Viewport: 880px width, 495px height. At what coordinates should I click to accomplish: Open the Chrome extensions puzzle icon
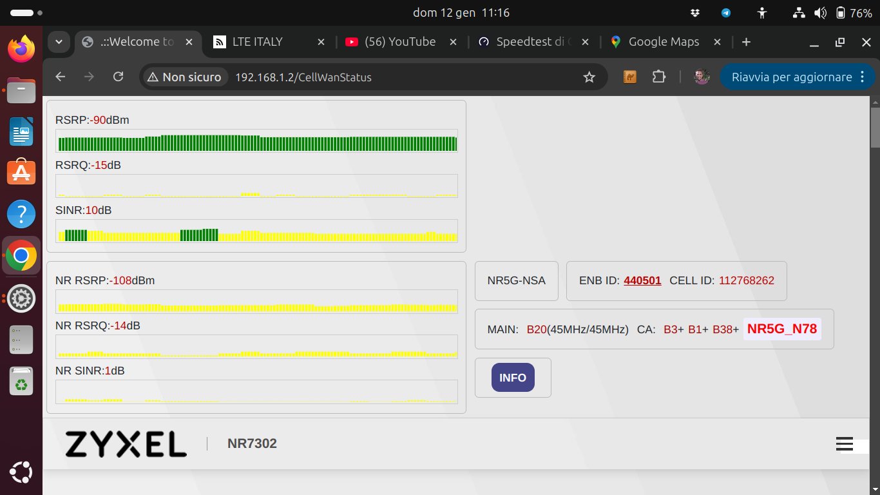(658, 77)
